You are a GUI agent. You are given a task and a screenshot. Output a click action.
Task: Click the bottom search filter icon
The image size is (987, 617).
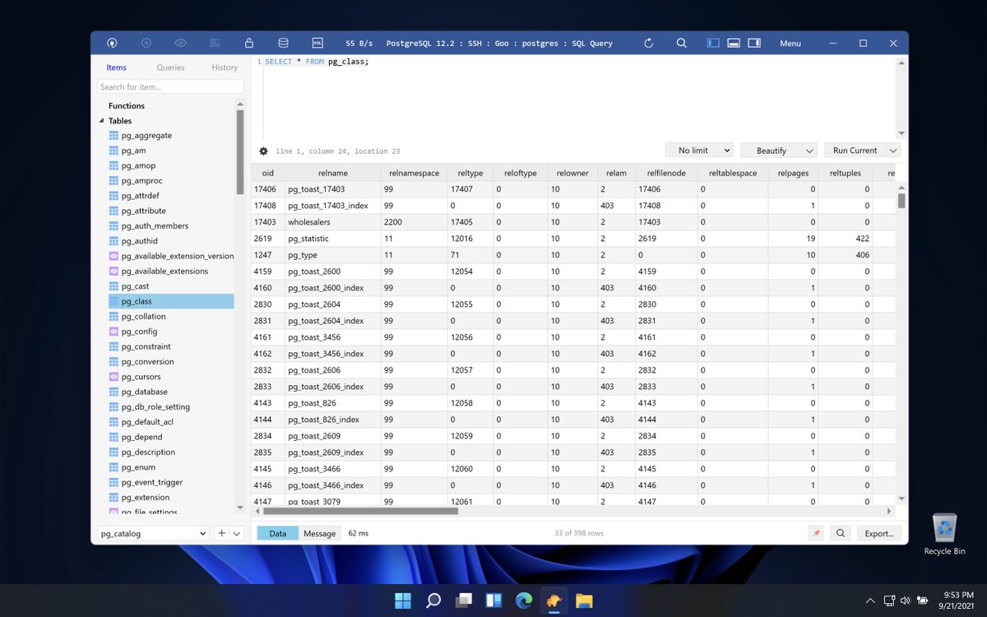pyautogui.click(x=841, y=533)
